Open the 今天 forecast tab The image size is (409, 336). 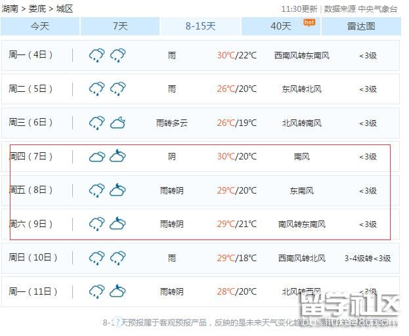(x=40, y=26)
